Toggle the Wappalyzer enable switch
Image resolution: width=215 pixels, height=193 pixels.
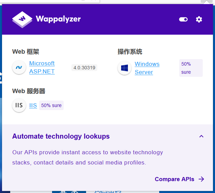tap(183, 19)
